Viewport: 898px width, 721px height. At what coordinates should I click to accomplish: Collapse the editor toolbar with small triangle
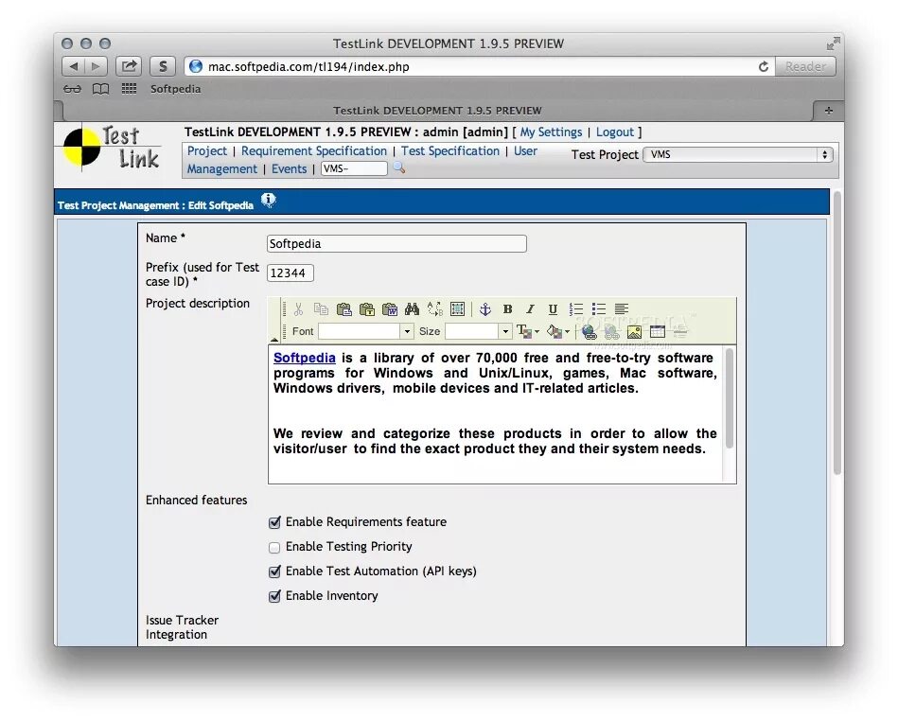(x=274, y=339)
